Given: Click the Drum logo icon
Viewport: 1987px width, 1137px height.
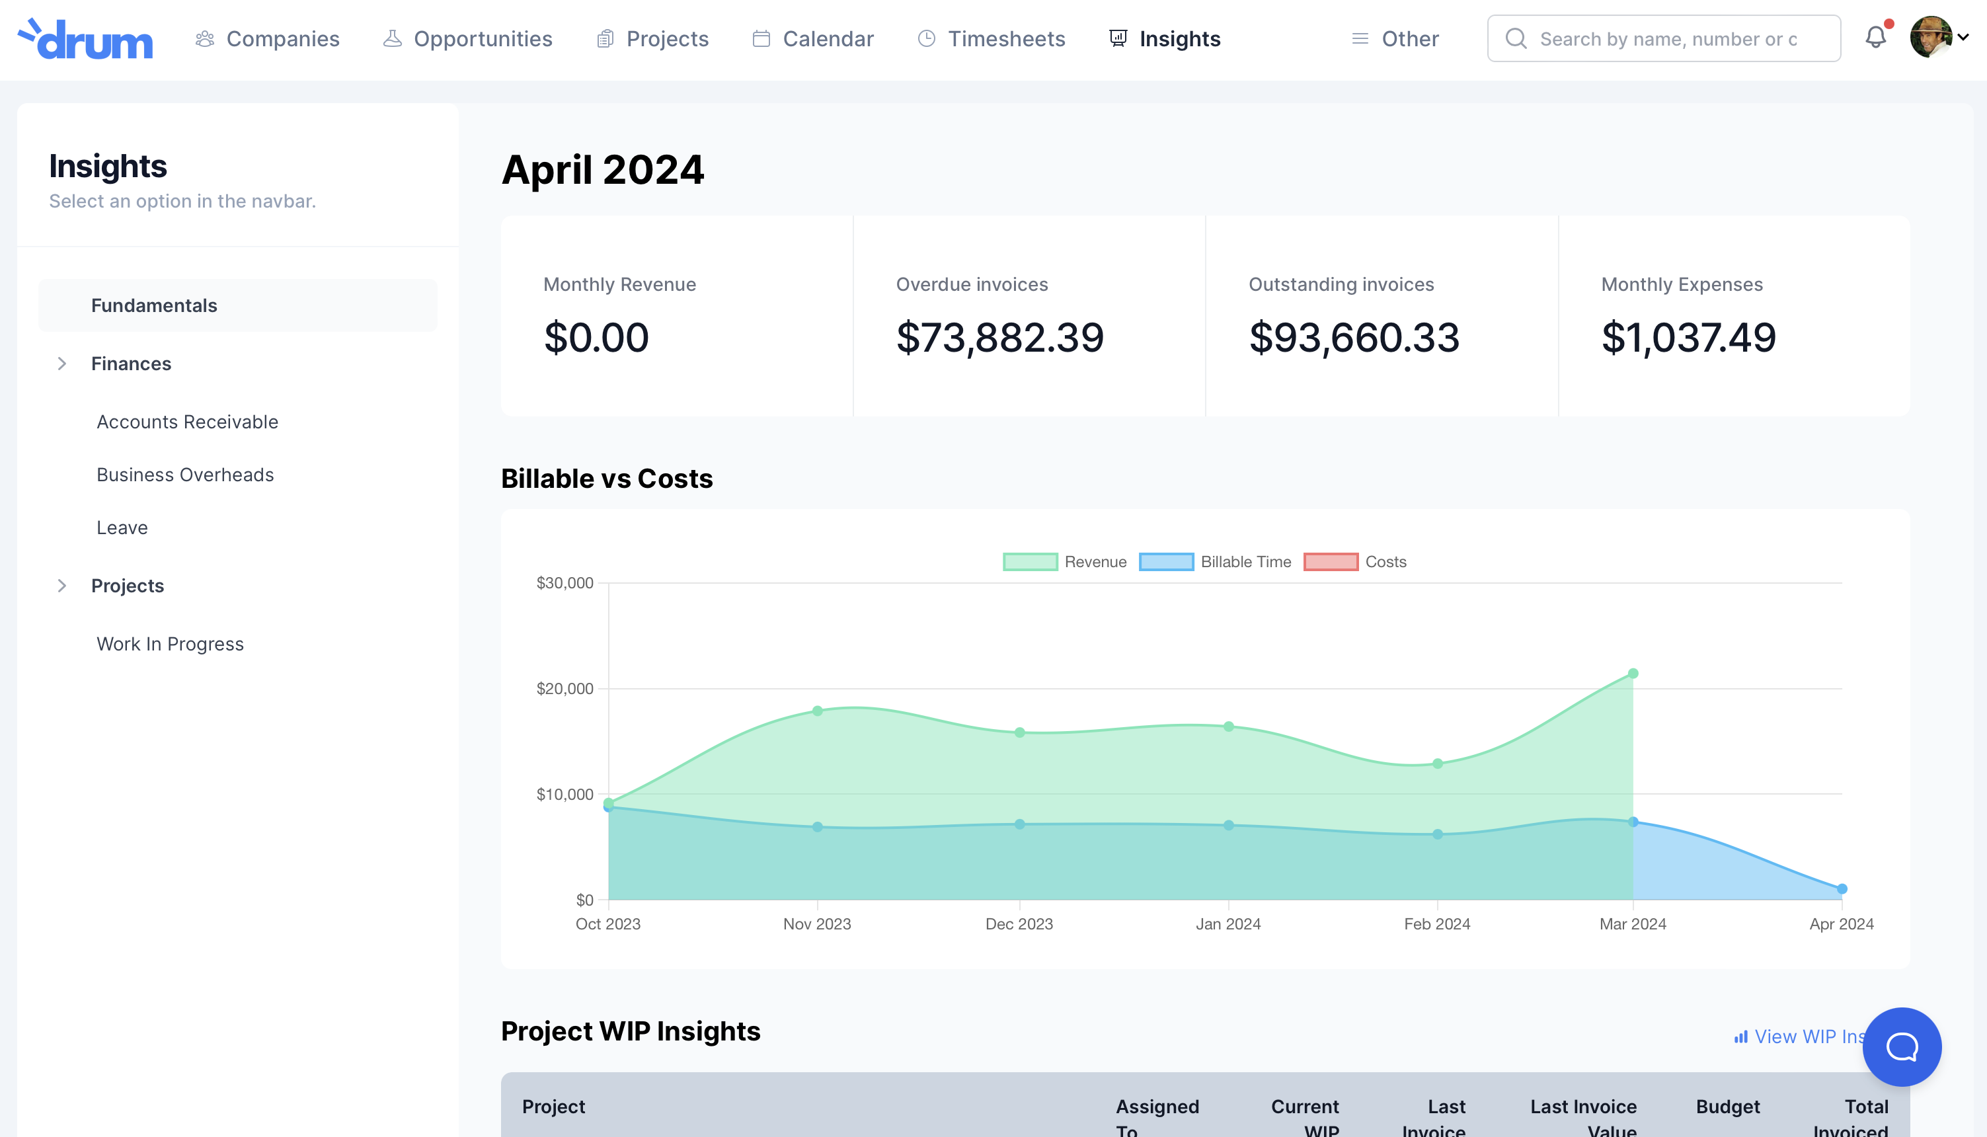Looking at the screenshot, I should (85, 39).
